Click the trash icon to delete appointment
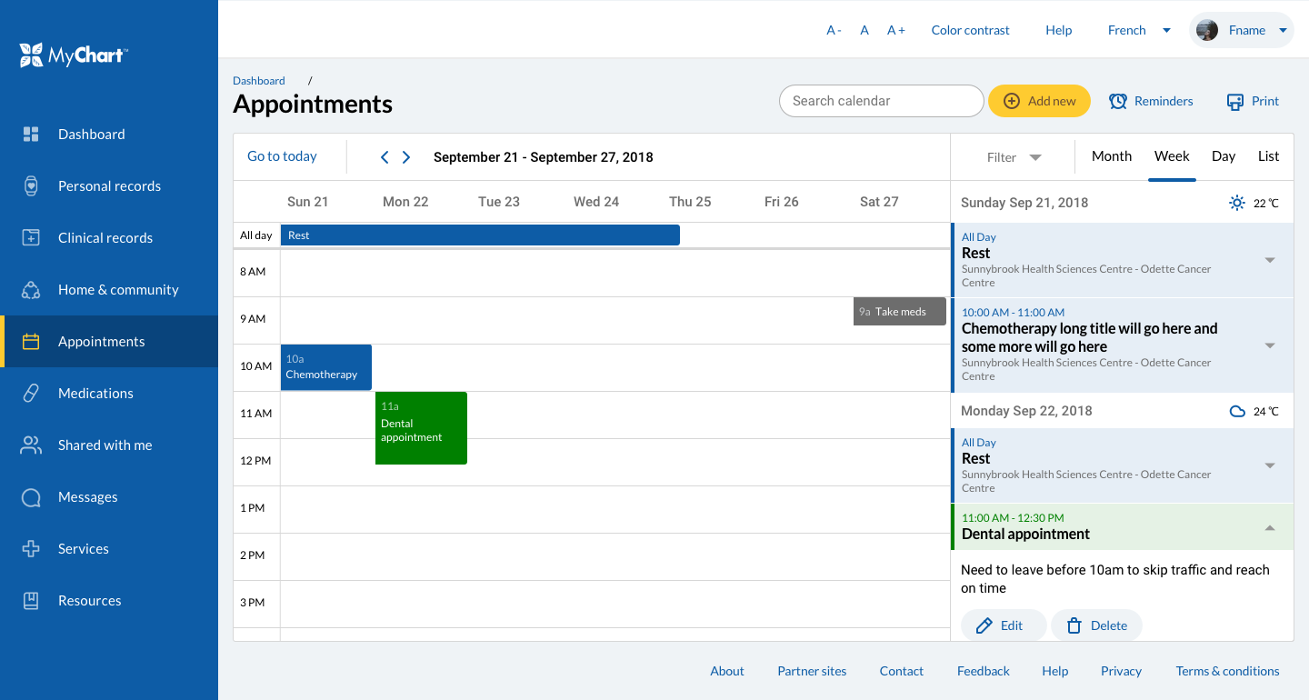 [x=1074, y=625]
